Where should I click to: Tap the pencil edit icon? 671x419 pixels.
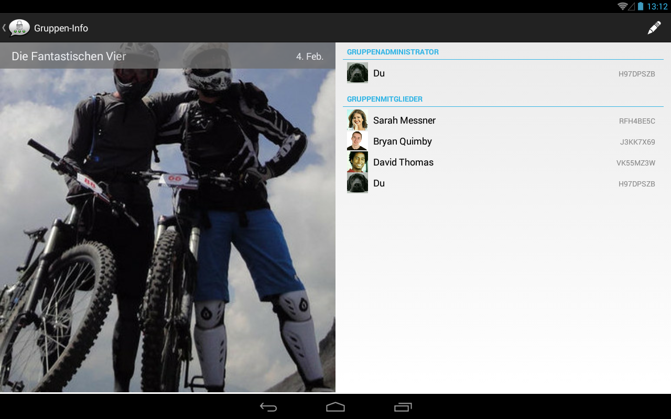point(654,28)
